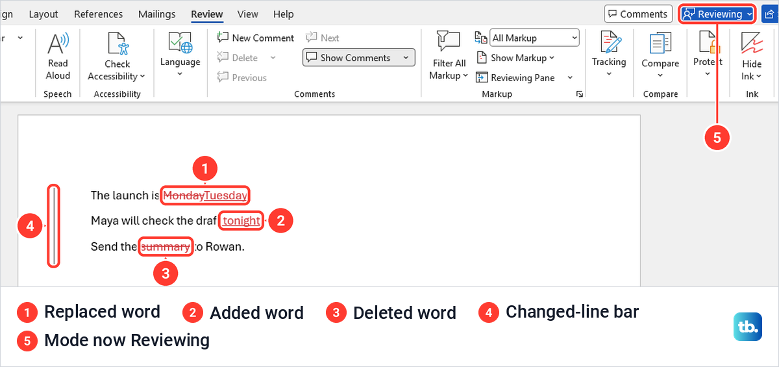The image size is (779, 367).
Task: Go to Next comment
Action: tap(323, 38)
